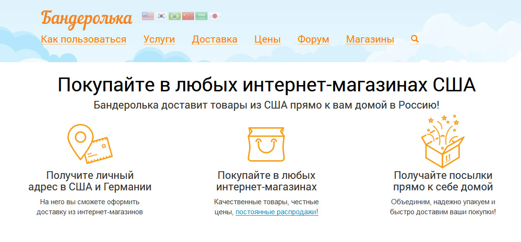Select the USA flag language icon

(148, 16)
